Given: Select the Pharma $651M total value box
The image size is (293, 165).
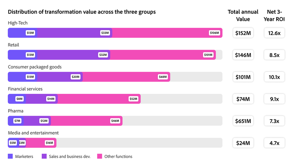Looking at the screenshot, I should pos(243,121).
